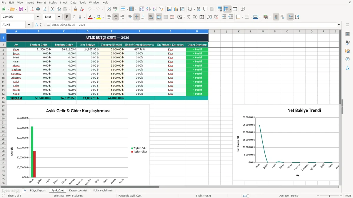Viewport: 353px width, 198px height.
Task: Adjust the zoom slider
Action: click(329, 196)
